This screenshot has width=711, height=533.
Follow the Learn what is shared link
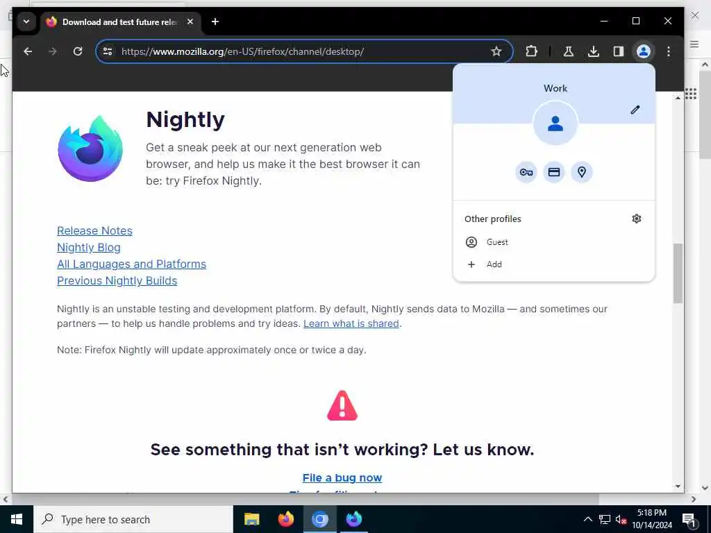(x=351, y=323)
